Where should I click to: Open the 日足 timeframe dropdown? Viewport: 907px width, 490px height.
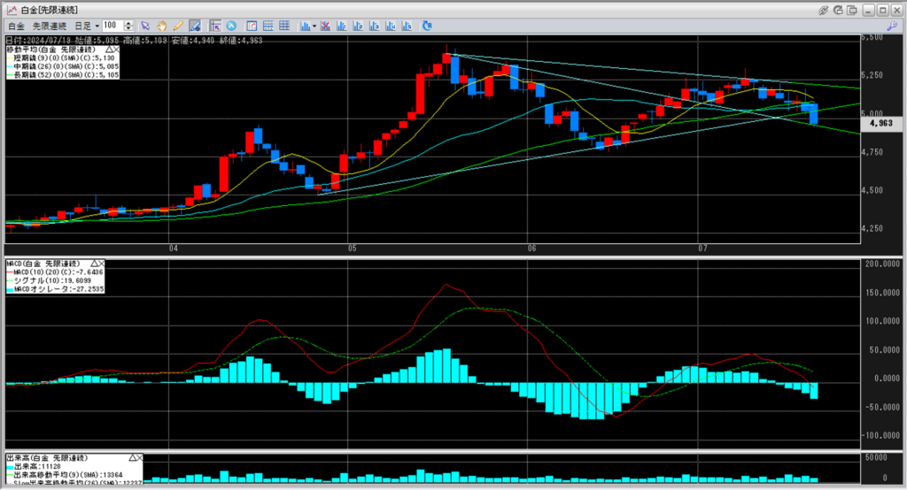click(x=86, y=26)
